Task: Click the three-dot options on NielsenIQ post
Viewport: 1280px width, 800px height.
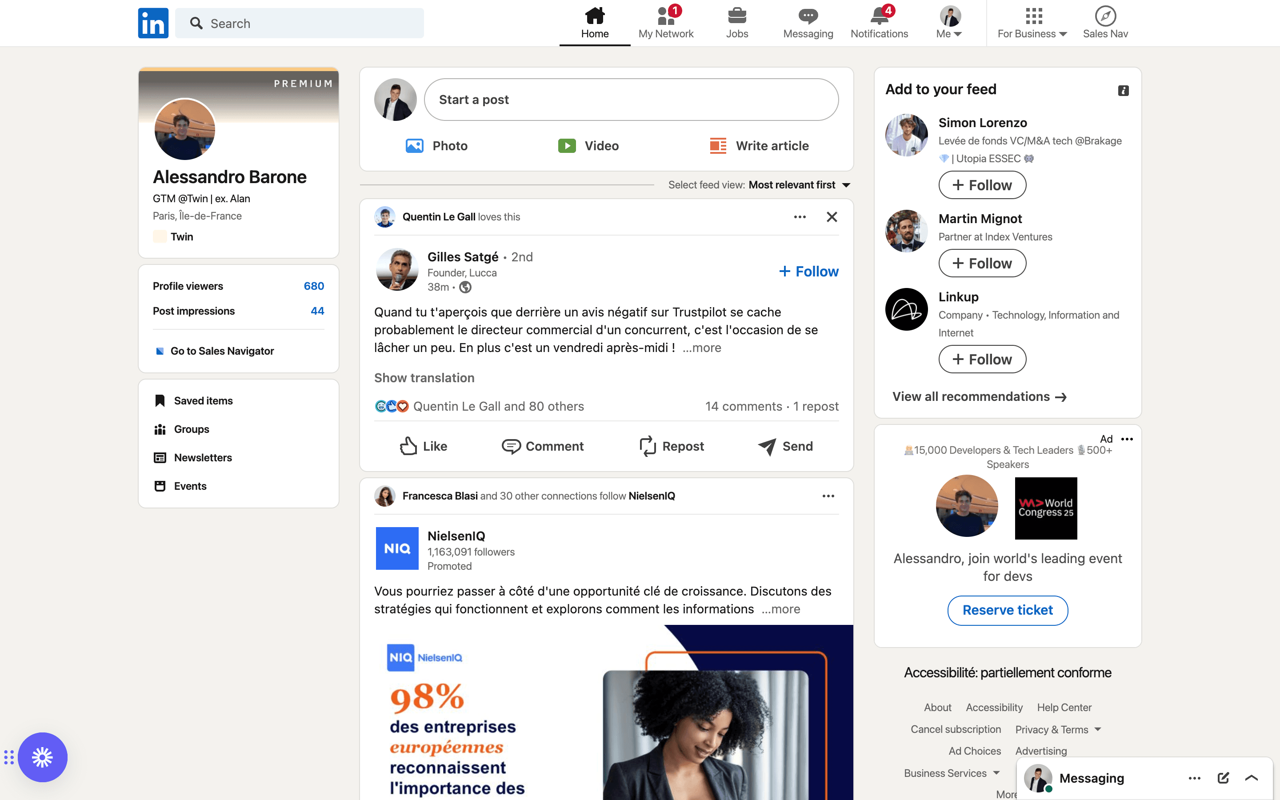Action: click(828, 495)
